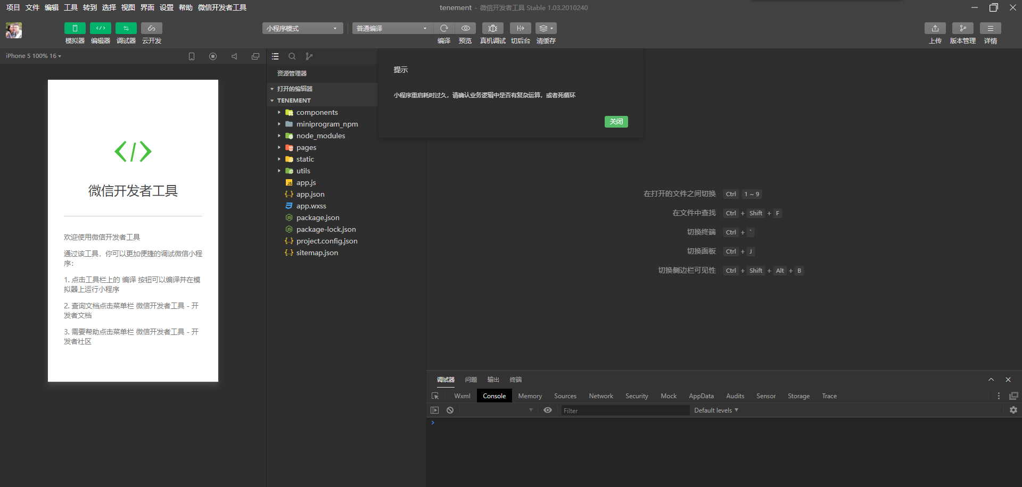Switch to the Sources tab
The width and height of the screenshot is (1022, 487).
pos(565,396)
